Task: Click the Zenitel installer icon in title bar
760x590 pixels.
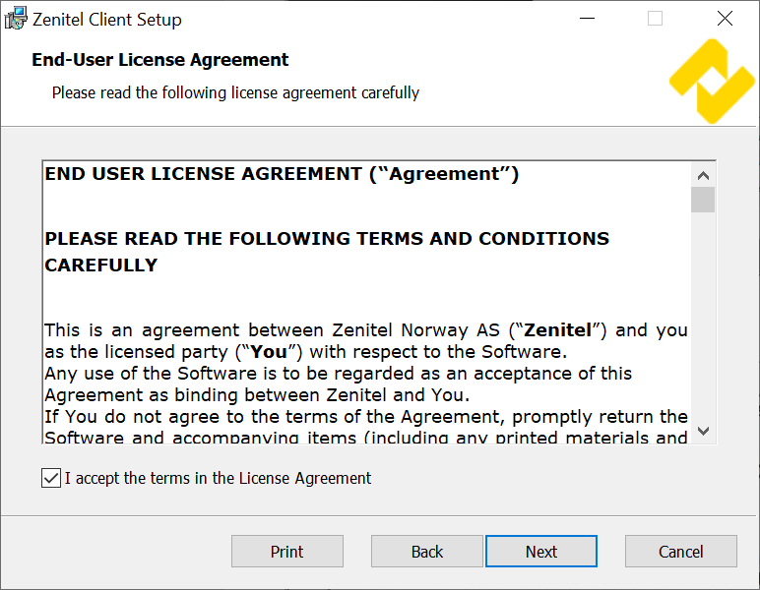Action: tap(17, 19)
